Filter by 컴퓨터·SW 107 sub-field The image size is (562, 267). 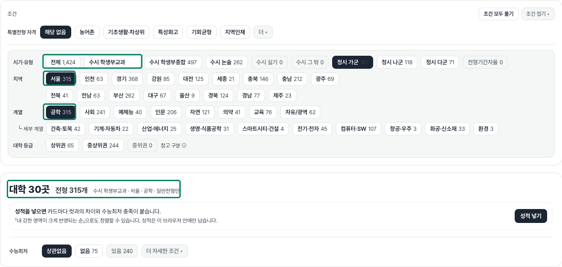359,129
